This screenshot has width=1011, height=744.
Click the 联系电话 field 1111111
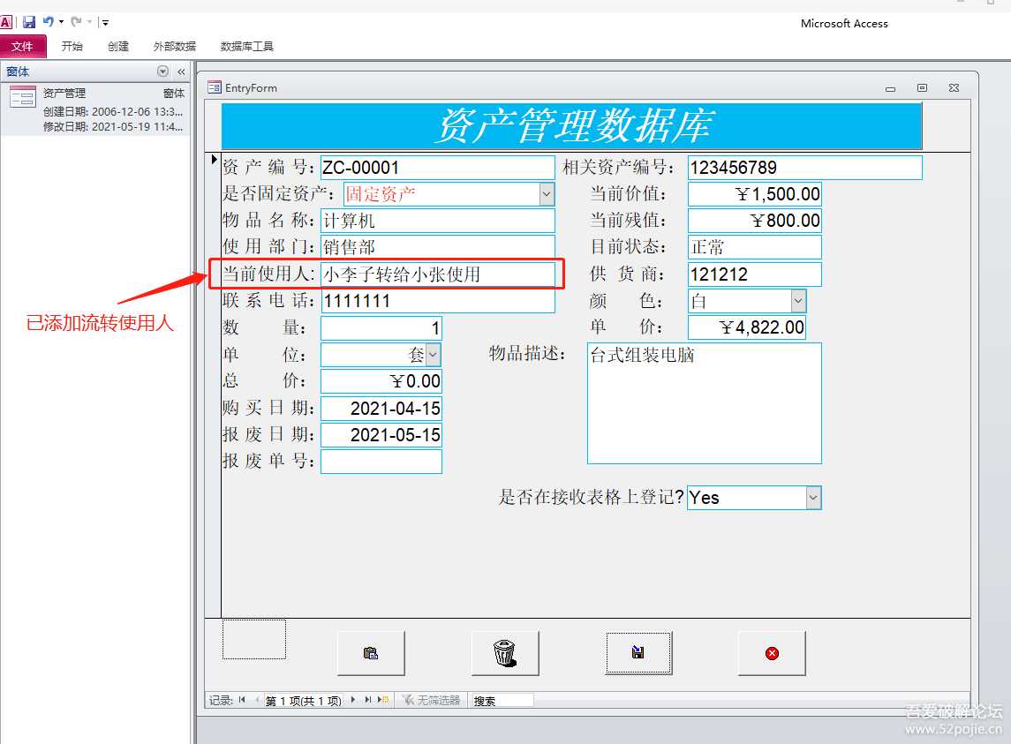point(437,301)
